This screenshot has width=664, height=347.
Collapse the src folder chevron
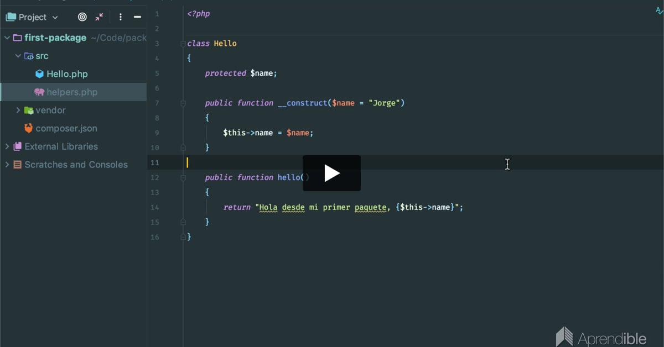click(x=18, y=56)
